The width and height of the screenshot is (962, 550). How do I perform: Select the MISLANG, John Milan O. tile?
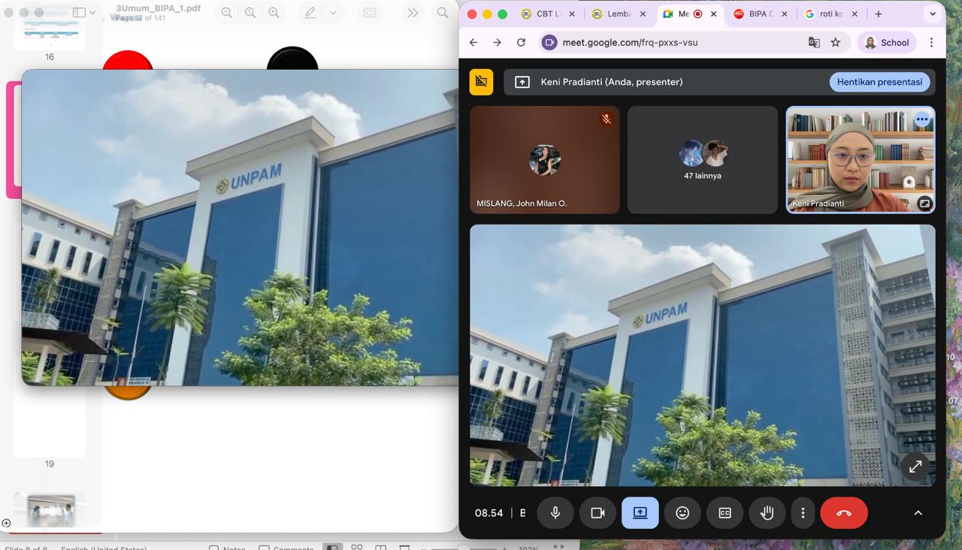[545, 160]
